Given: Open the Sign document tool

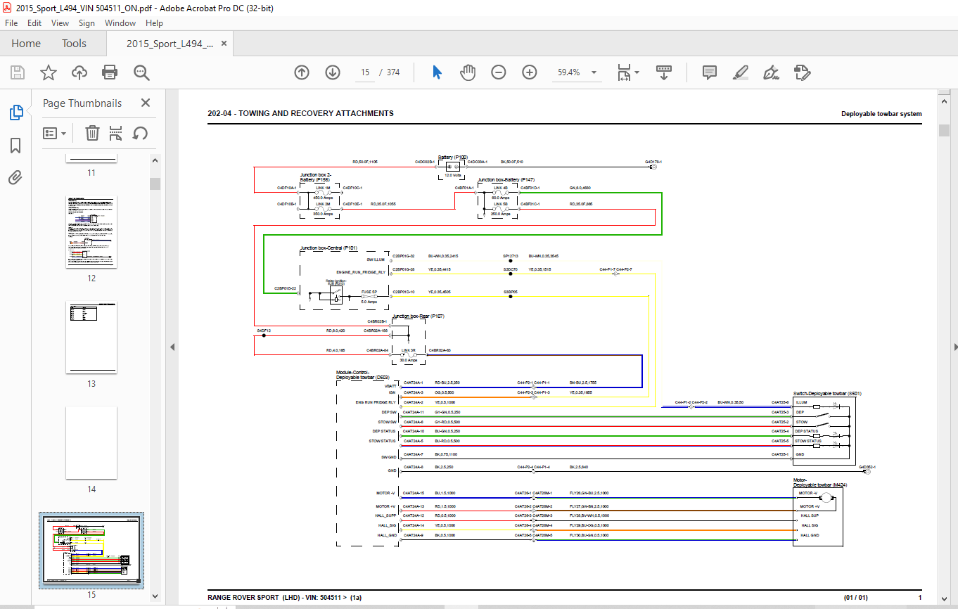Looking at the screenshot, I should pos(771,72).
